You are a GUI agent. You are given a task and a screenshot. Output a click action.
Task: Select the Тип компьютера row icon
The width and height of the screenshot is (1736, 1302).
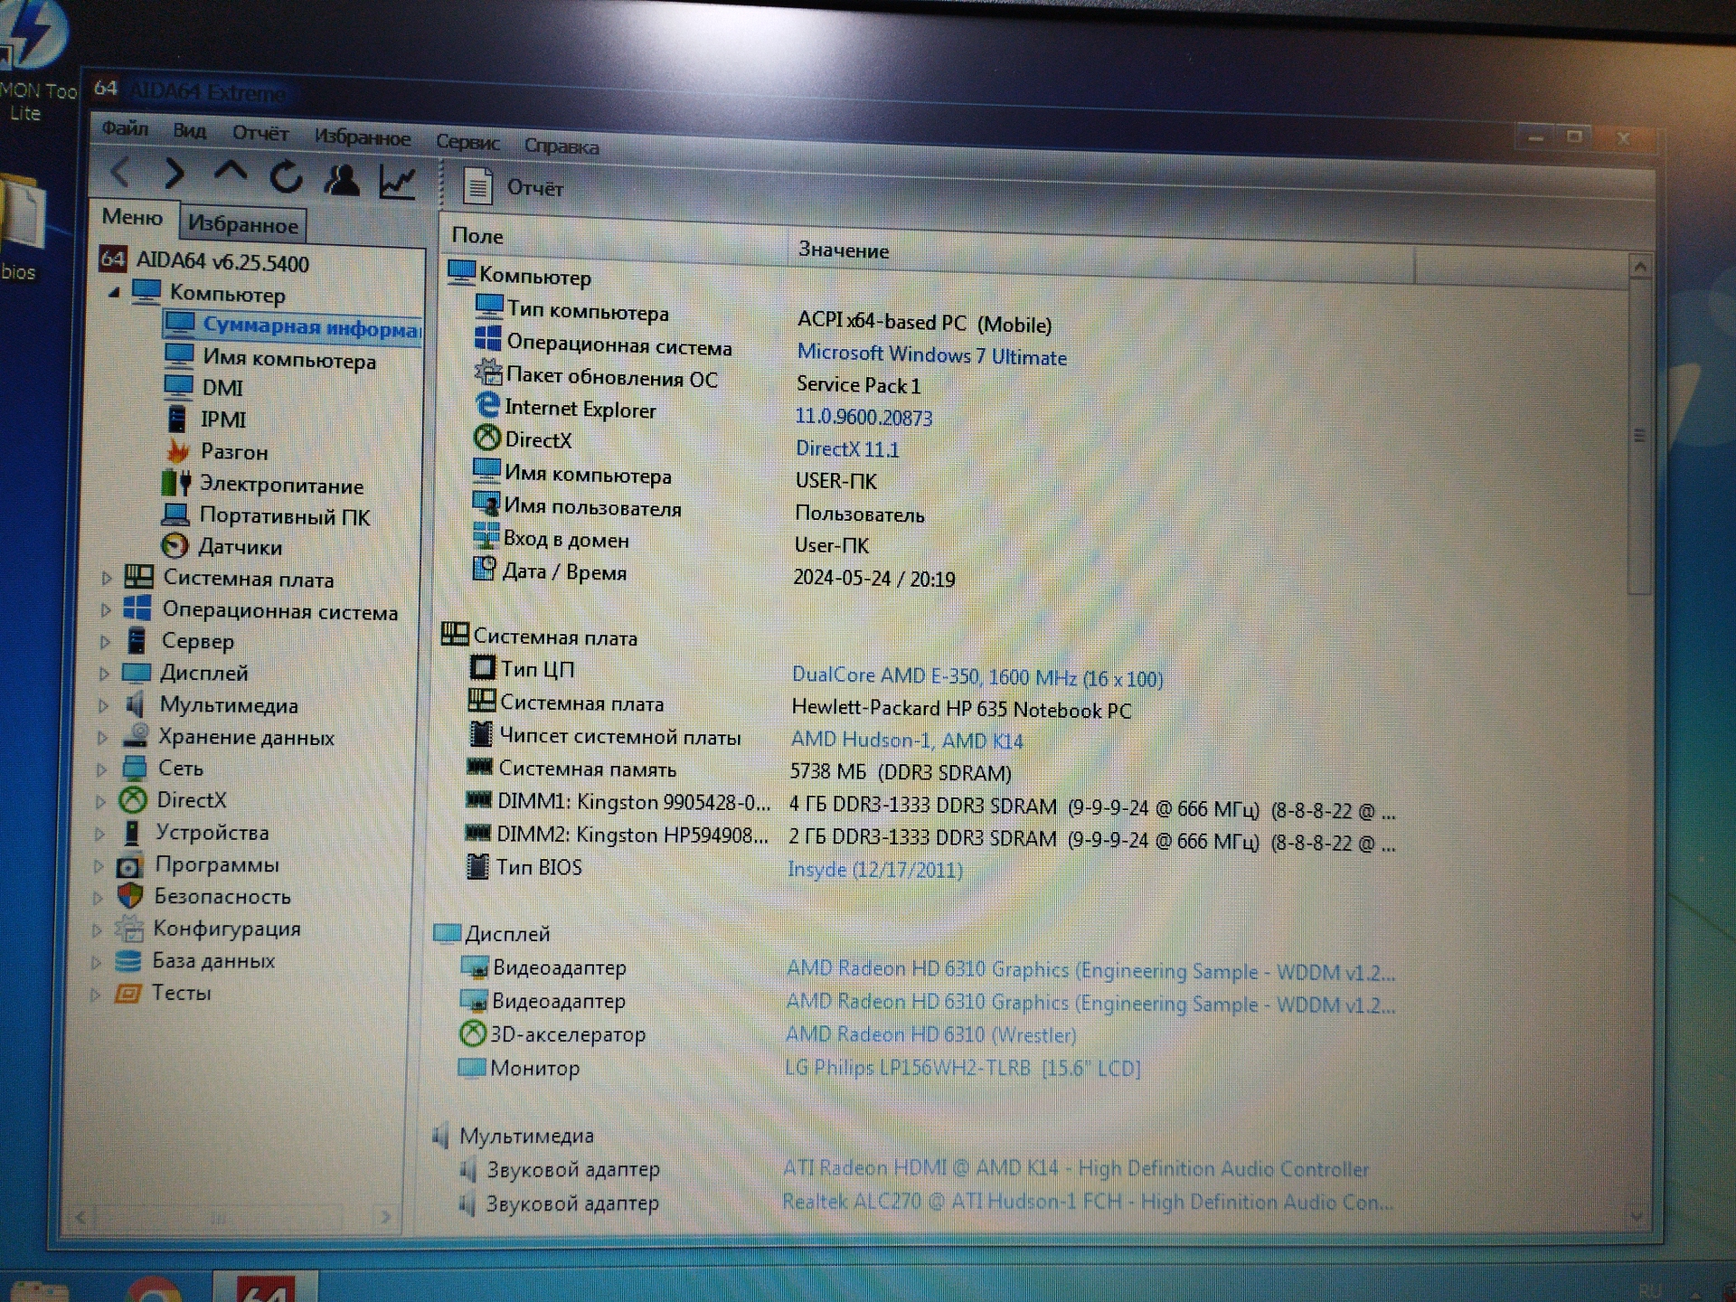488,307
